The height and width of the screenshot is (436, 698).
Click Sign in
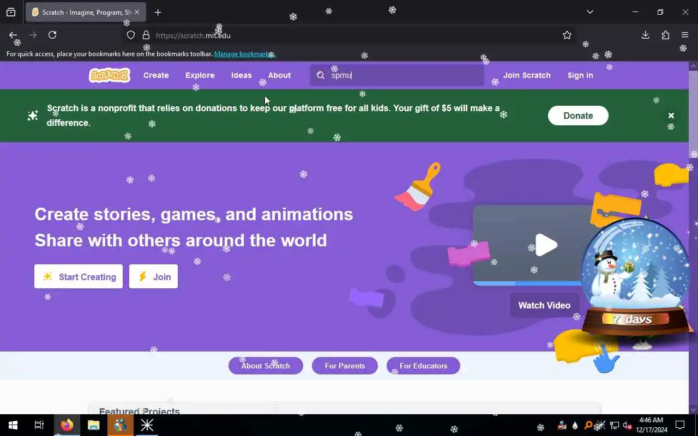click(580, 75)
